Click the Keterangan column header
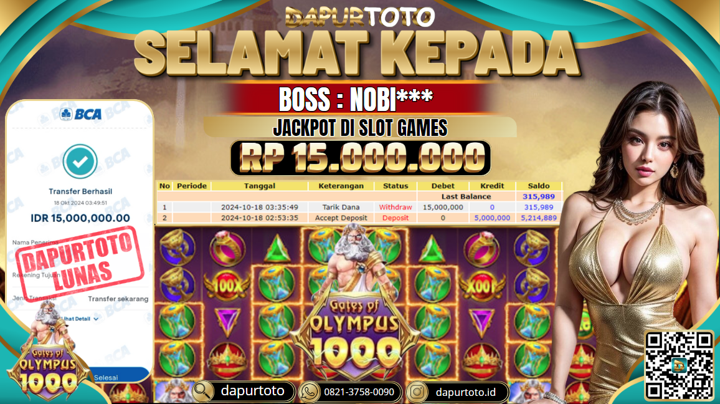The image size is (720, 404). coord(341,186)
